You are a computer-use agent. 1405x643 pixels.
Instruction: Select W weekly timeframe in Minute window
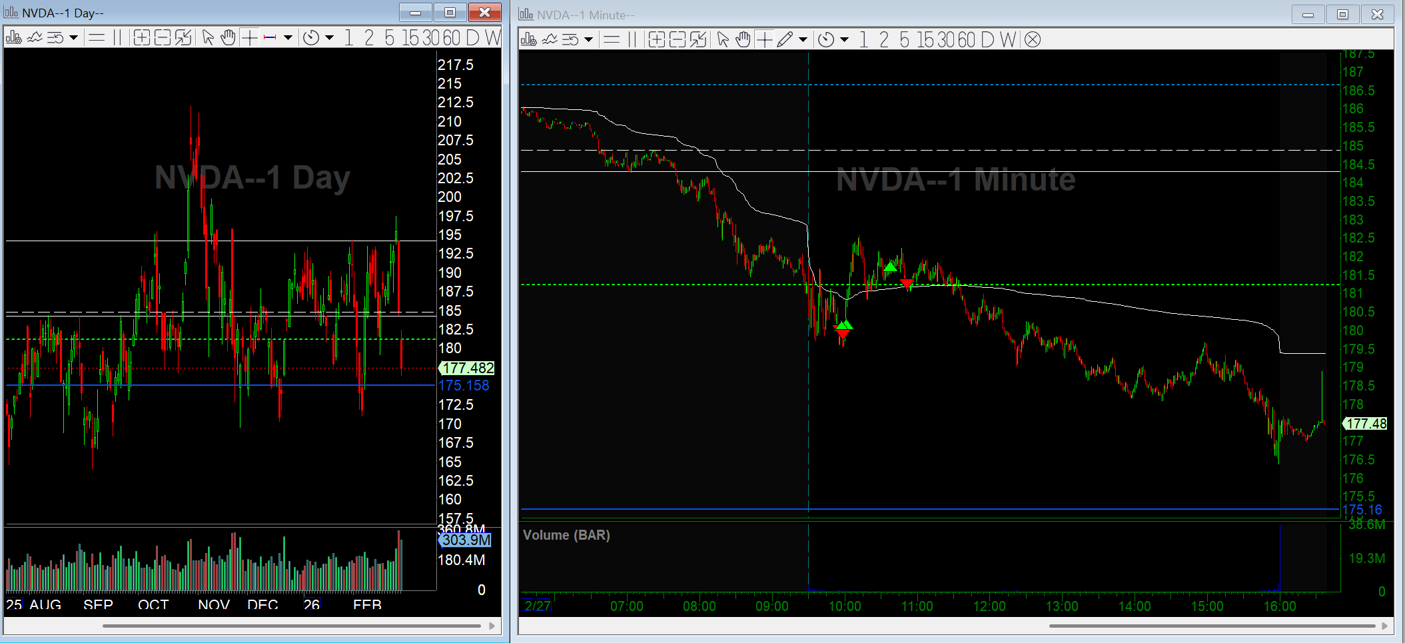click(x=1008, y=40)
